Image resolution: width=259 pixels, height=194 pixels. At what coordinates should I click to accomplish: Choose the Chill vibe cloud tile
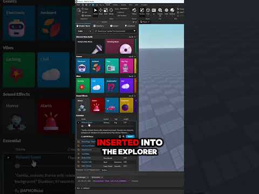(97, 86)
